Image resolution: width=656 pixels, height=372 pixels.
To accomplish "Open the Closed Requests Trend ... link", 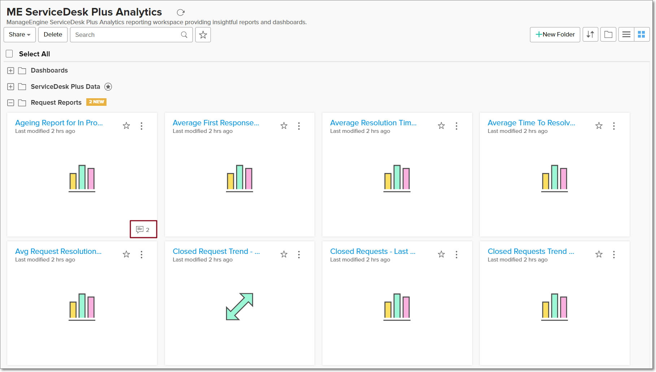I will pyautogui.click(x=531, y=251).
